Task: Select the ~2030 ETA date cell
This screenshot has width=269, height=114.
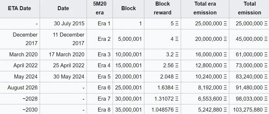Action: tap(20, 109)
